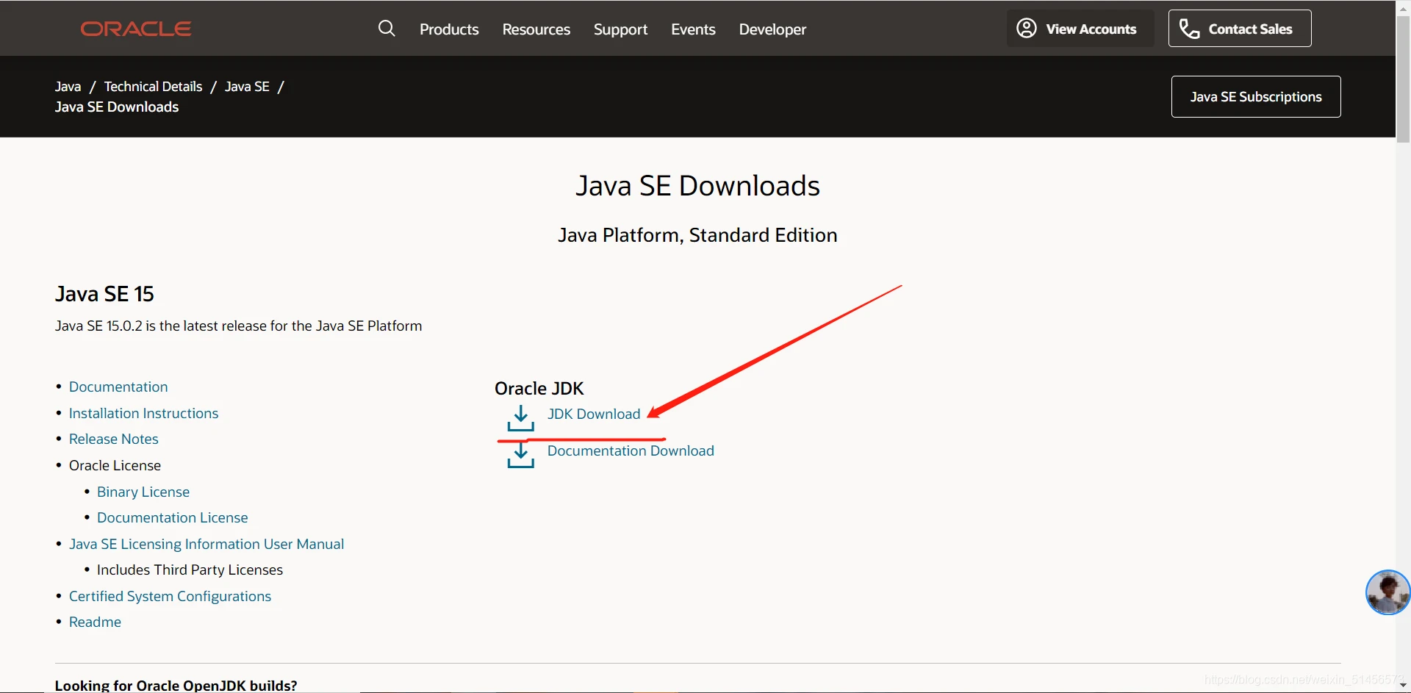Click the Java SE Downloads page title

(x=697, y=186)
